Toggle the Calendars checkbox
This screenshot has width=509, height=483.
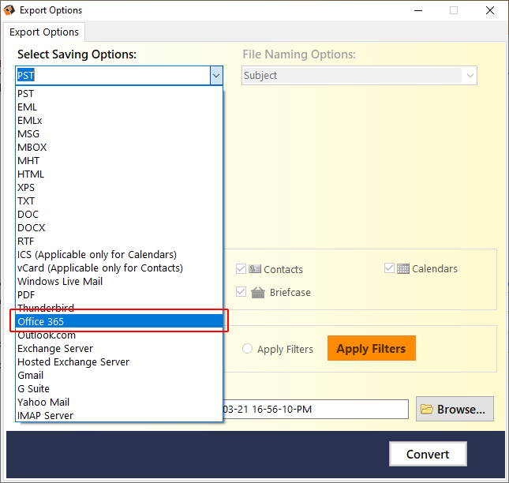[389, 268]
